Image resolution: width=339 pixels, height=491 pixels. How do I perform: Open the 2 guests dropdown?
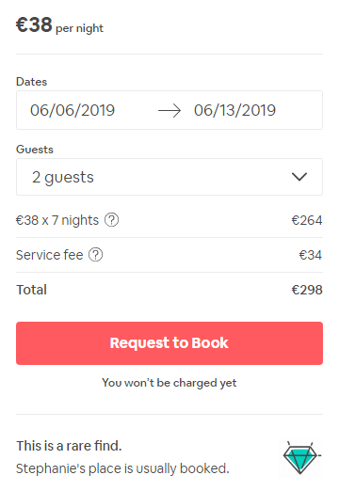click(169, 177)
